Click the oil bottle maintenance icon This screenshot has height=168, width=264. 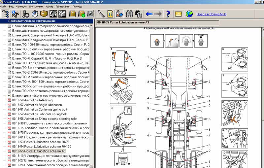(x=119, y=14)
